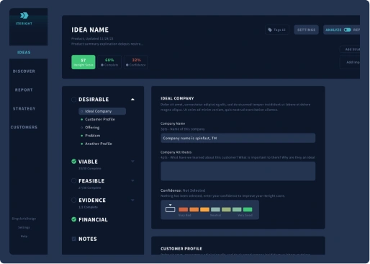The height and width of the screenshot is (264, 370).
Task: Click the tag icon beside Tags
Action: coord(270,30)
